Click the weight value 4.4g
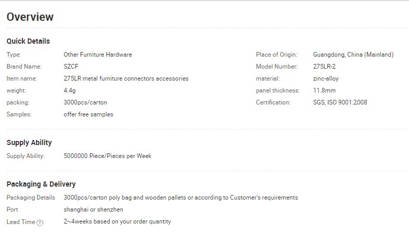Image resolution: width=409 pixels, height=236 pixels. coord(70,90)
